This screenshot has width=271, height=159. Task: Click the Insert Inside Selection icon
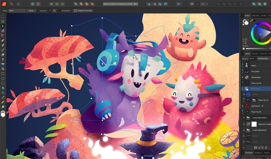(265, 4)
